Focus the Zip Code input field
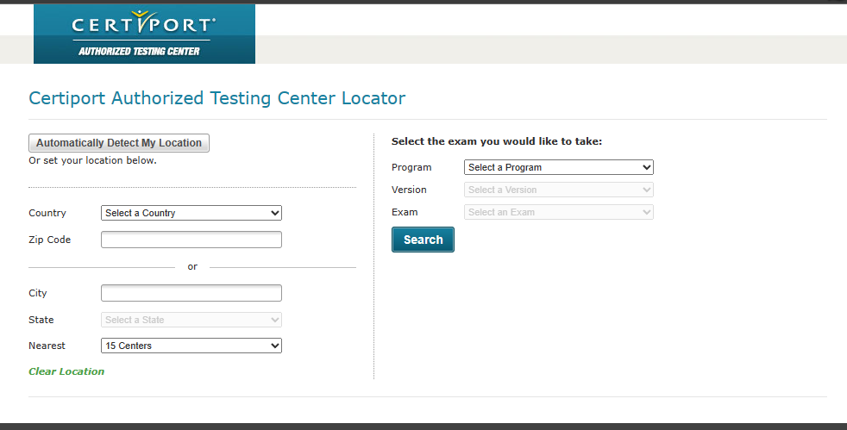 tap(191, 240)
